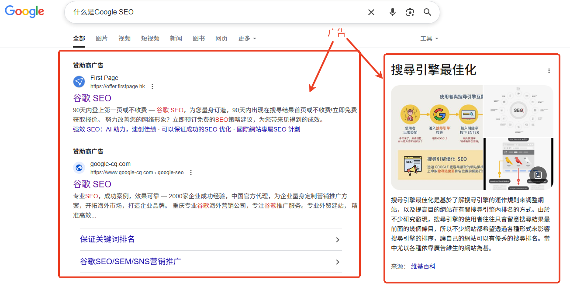Click the google-cq.com globe favicon

79,168
